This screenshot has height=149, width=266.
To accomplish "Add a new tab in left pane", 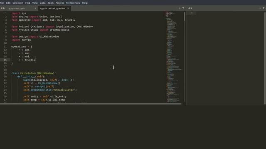I will [x=180, y=8].
